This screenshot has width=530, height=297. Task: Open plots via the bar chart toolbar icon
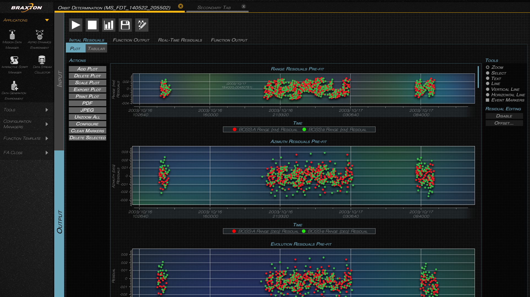(108, 25)
